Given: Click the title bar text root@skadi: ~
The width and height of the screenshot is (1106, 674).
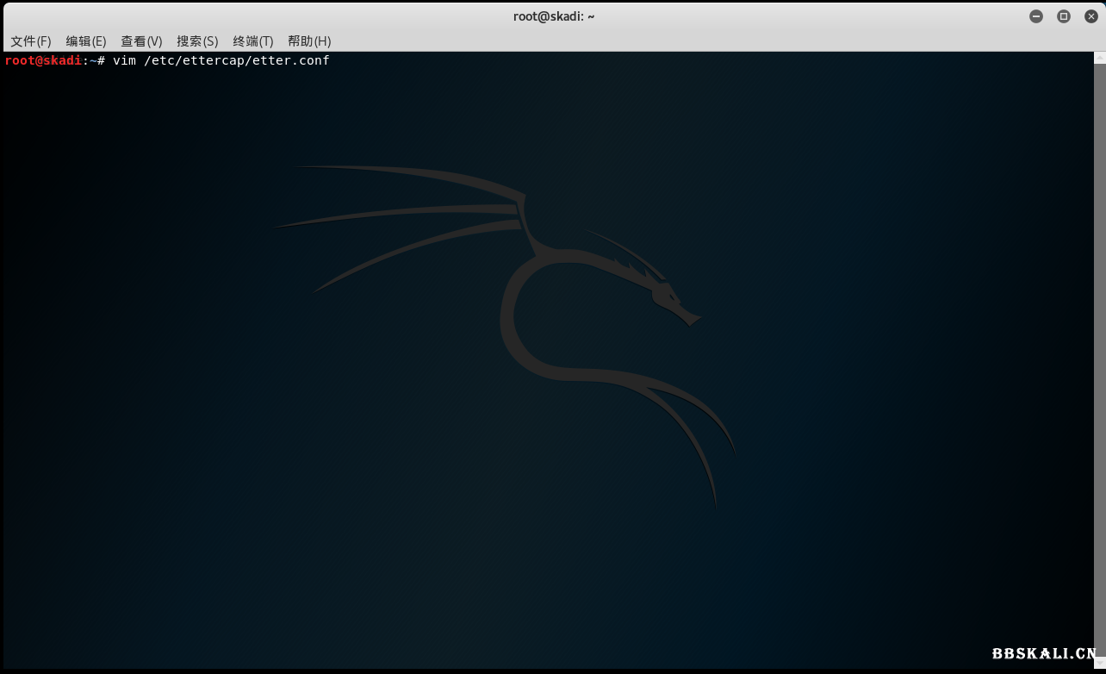Looking at the screenshot, I should click(x=552, y=16).
